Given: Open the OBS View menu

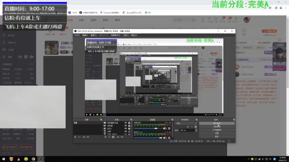Looking at the screenshot, I should click(94, 35).
